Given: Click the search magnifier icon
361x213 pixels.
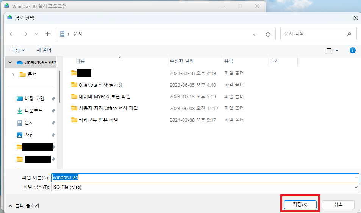Looking at the screenshot, I should [349, 34].
